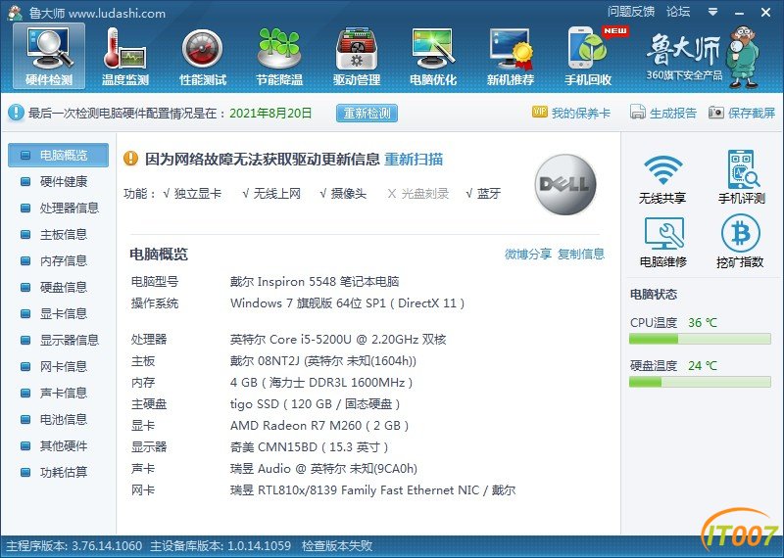The width and height of the screenshot is (784, 558).
Task: Click 戴尔 Inspiron 5548 model text
Action: (x=315, y=282)
